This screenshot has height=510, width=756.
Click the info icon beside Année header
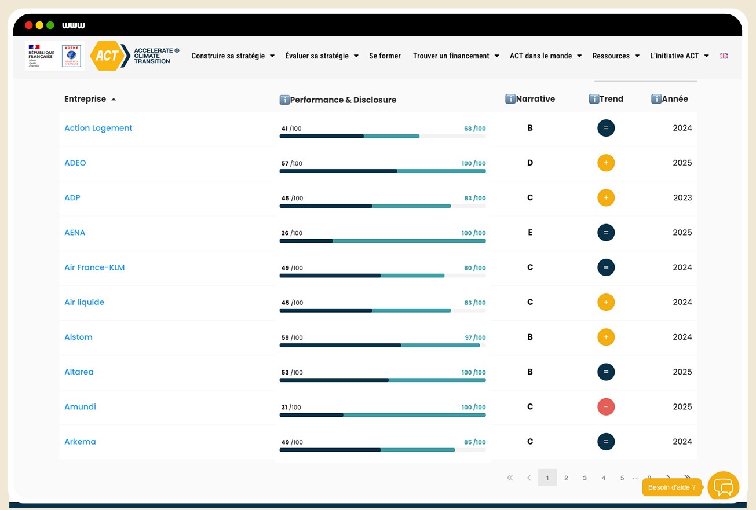(656, 99)
